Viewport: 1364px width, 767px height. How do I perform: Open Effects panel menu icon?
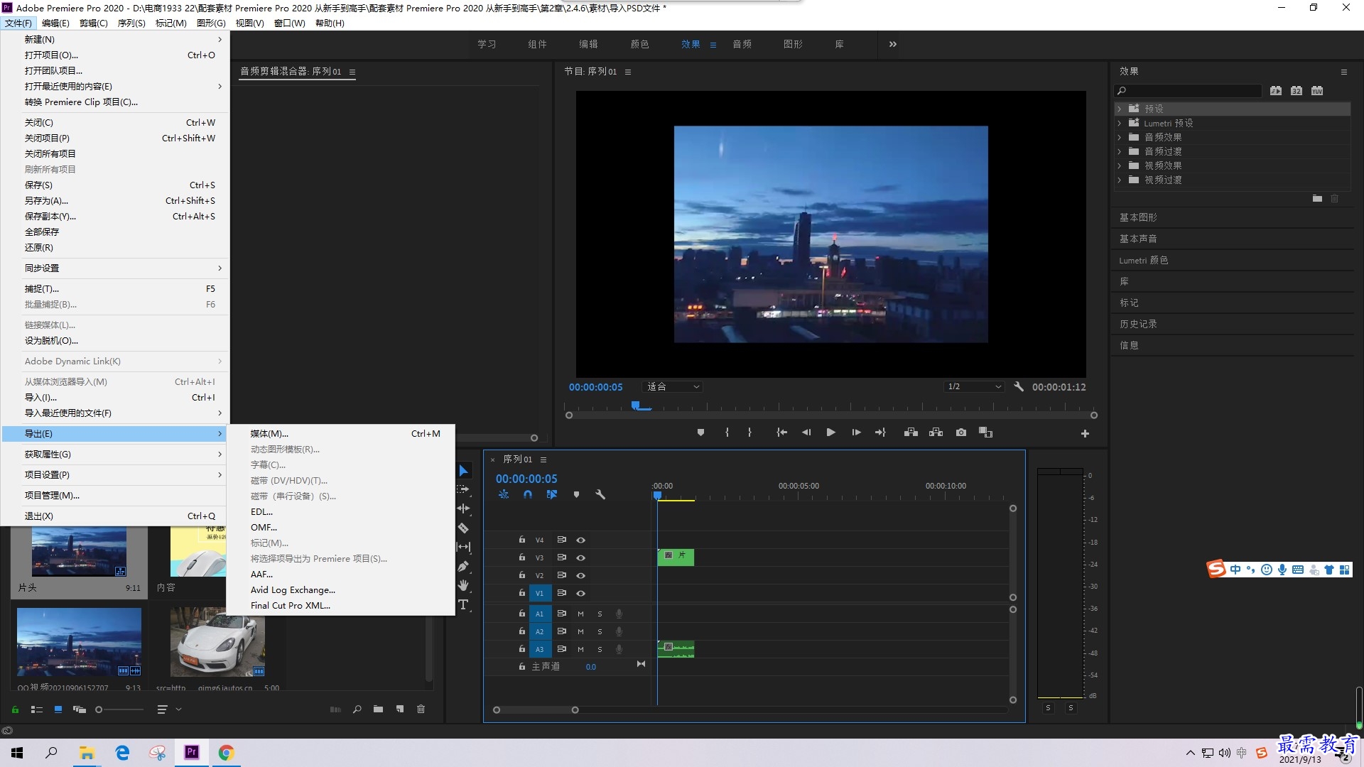pos(1343,72)
